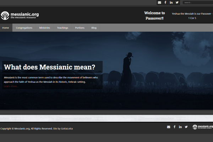Image resolution: width=213 pixels, height=142 pixels.
Task: Click the 'Welcome to Passover!!' heading
Action: [x=154, y=16]
